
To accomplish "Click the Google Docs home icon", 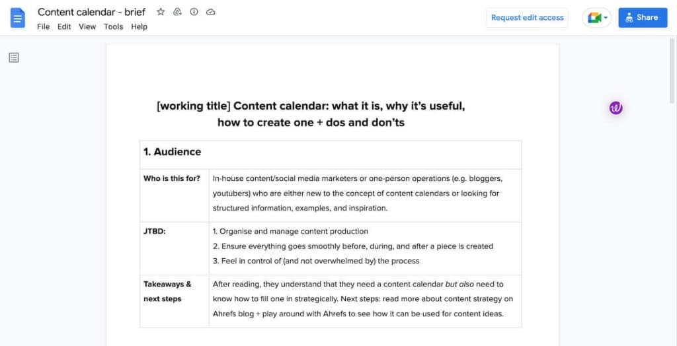I will pyautogui.click(x=17, y=18).
